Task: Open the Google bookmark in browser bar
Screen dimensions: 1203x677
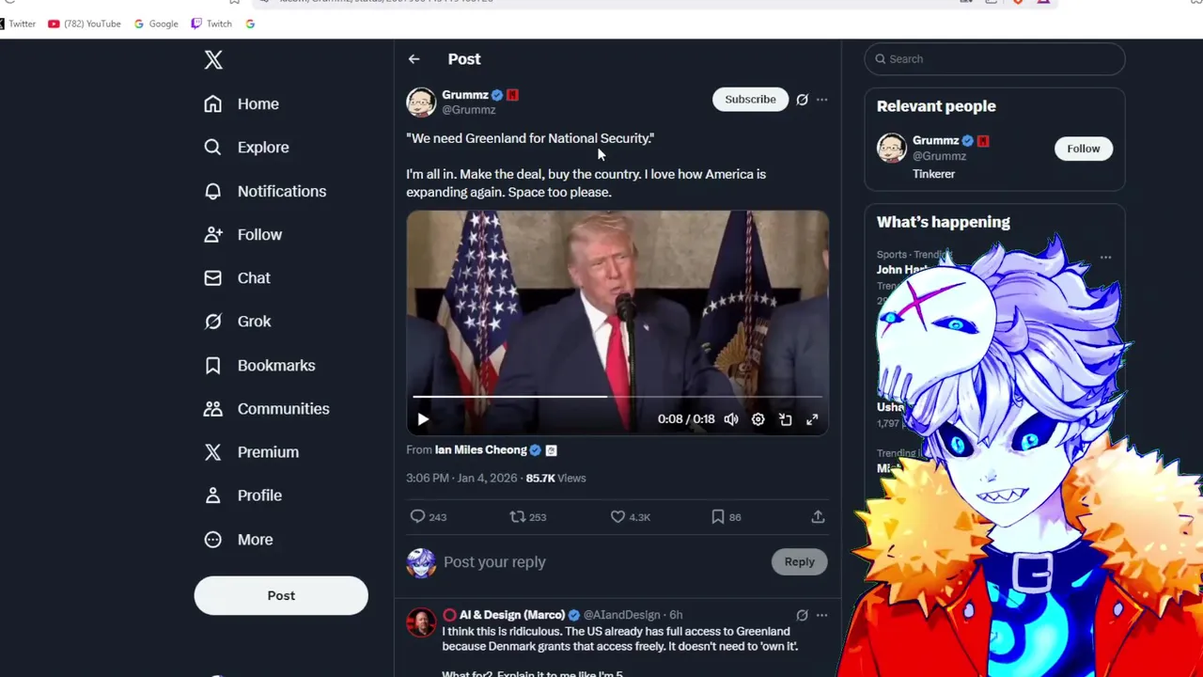Action: tap(156, 24)
